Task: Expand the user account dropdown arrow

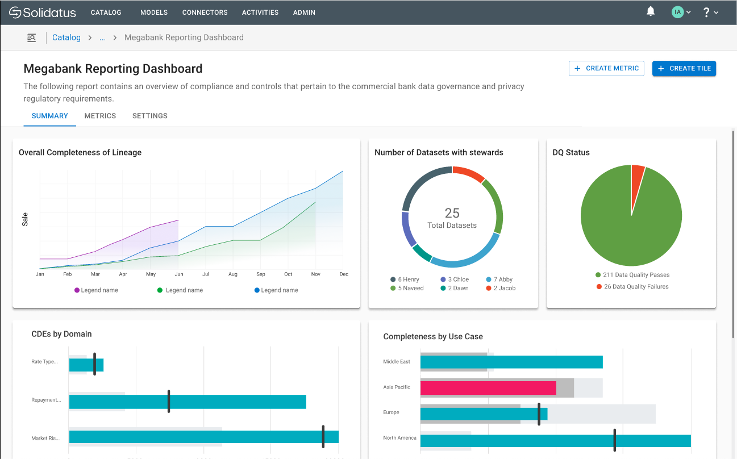Action: 689,12
